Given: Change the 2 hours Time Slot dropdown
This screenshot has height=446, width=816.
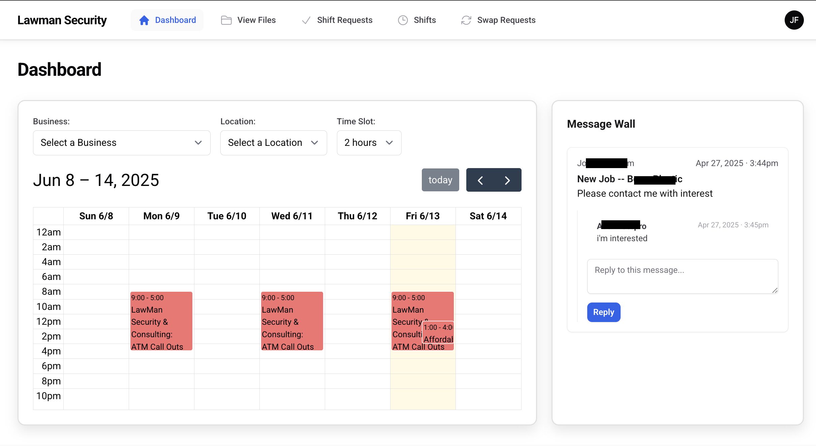Looking at the screenshot, I should coord(369,143).
